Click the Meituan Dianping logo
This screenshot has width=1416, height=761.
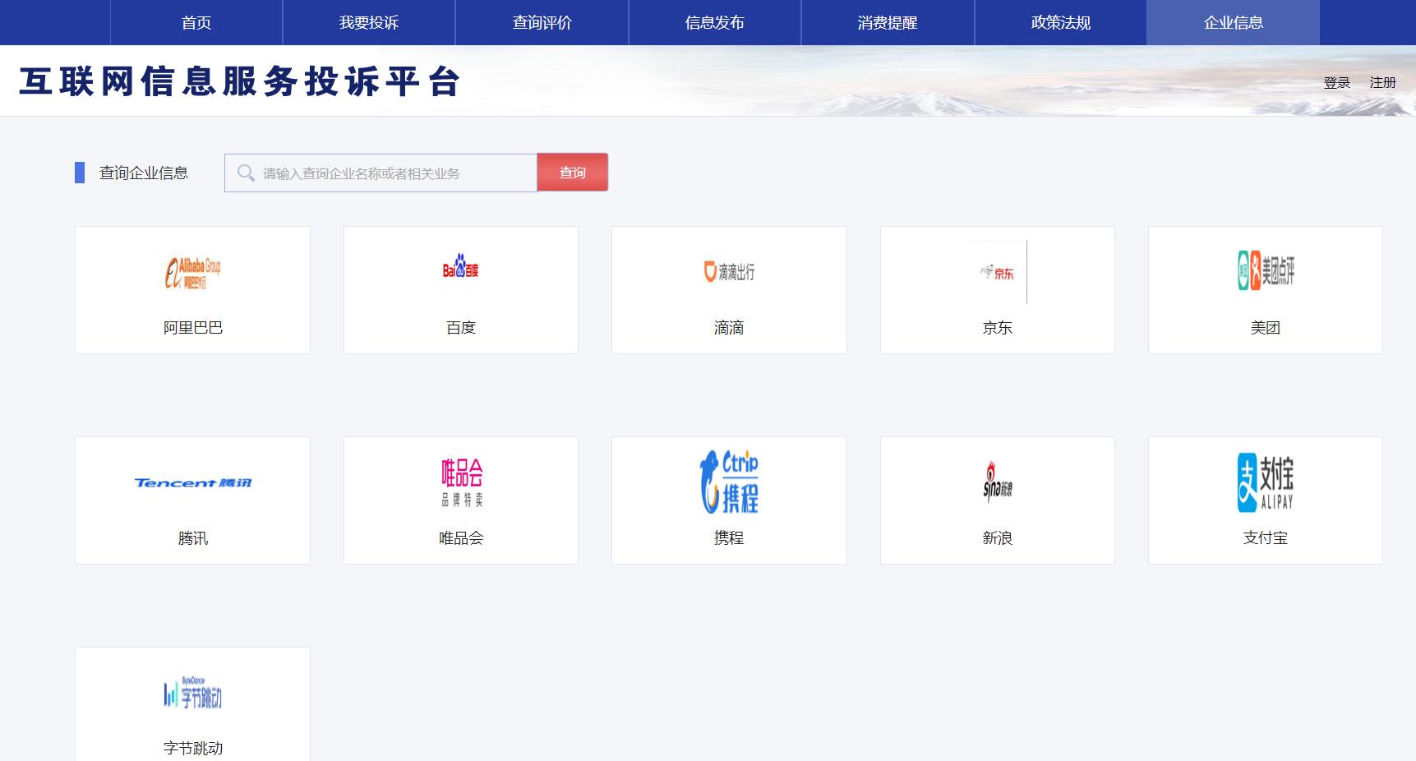pyautogui.click(x=1266, y=270)
